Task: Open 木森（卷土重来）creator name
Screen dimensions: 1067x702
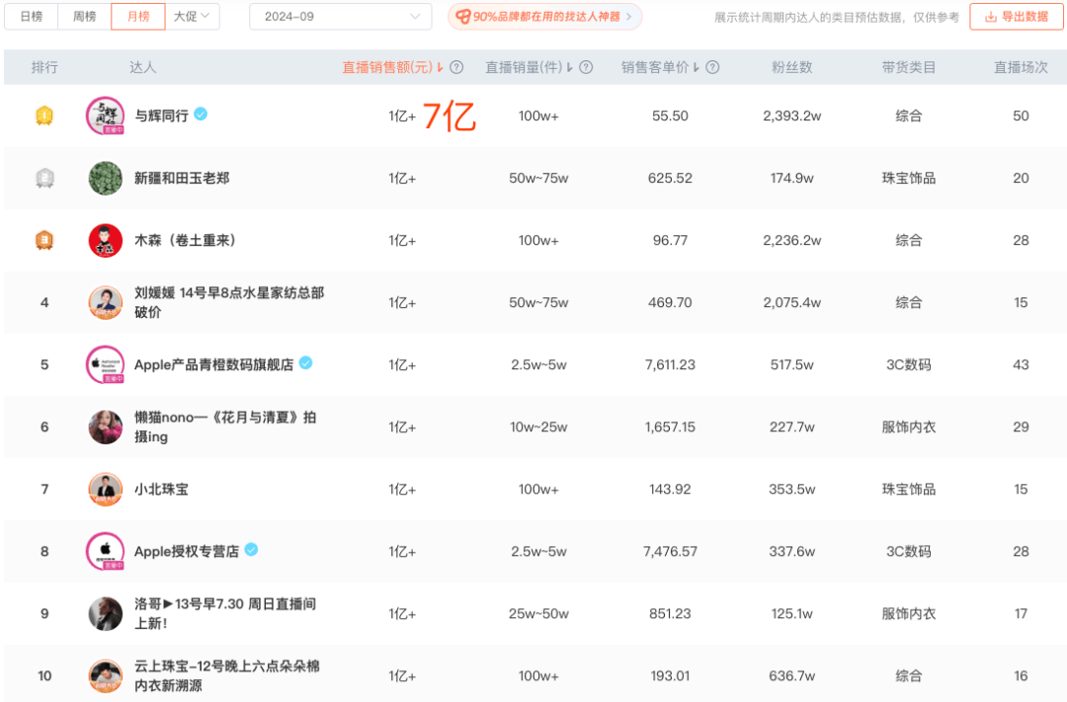Action: 185,240
